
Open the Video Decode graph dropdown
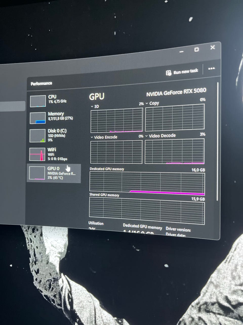point(146,136)
